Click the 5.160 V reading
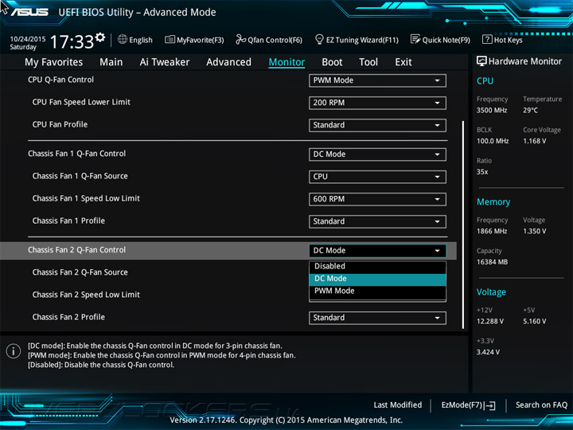Image resolution: width=573 pixels, height=430 pixels. click(x=535, y=322)
